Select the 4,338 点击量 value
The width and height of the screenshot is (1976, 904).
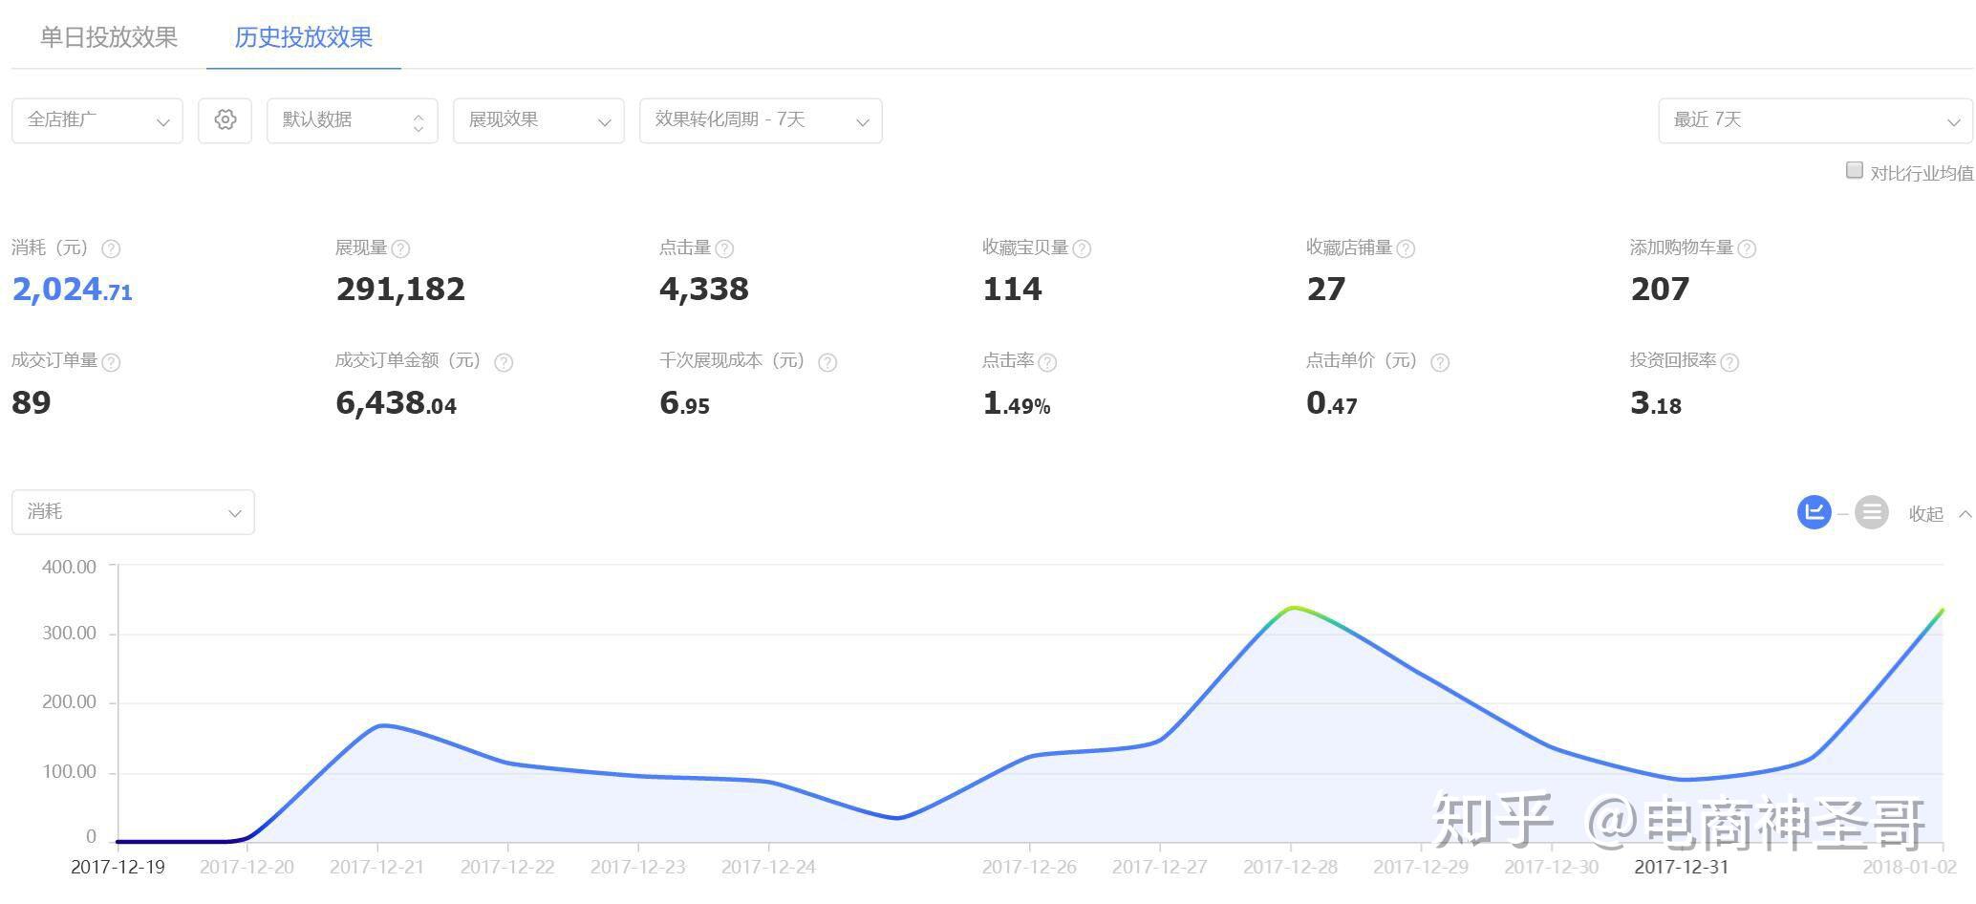pyautogui.click(x=704, y=290)
